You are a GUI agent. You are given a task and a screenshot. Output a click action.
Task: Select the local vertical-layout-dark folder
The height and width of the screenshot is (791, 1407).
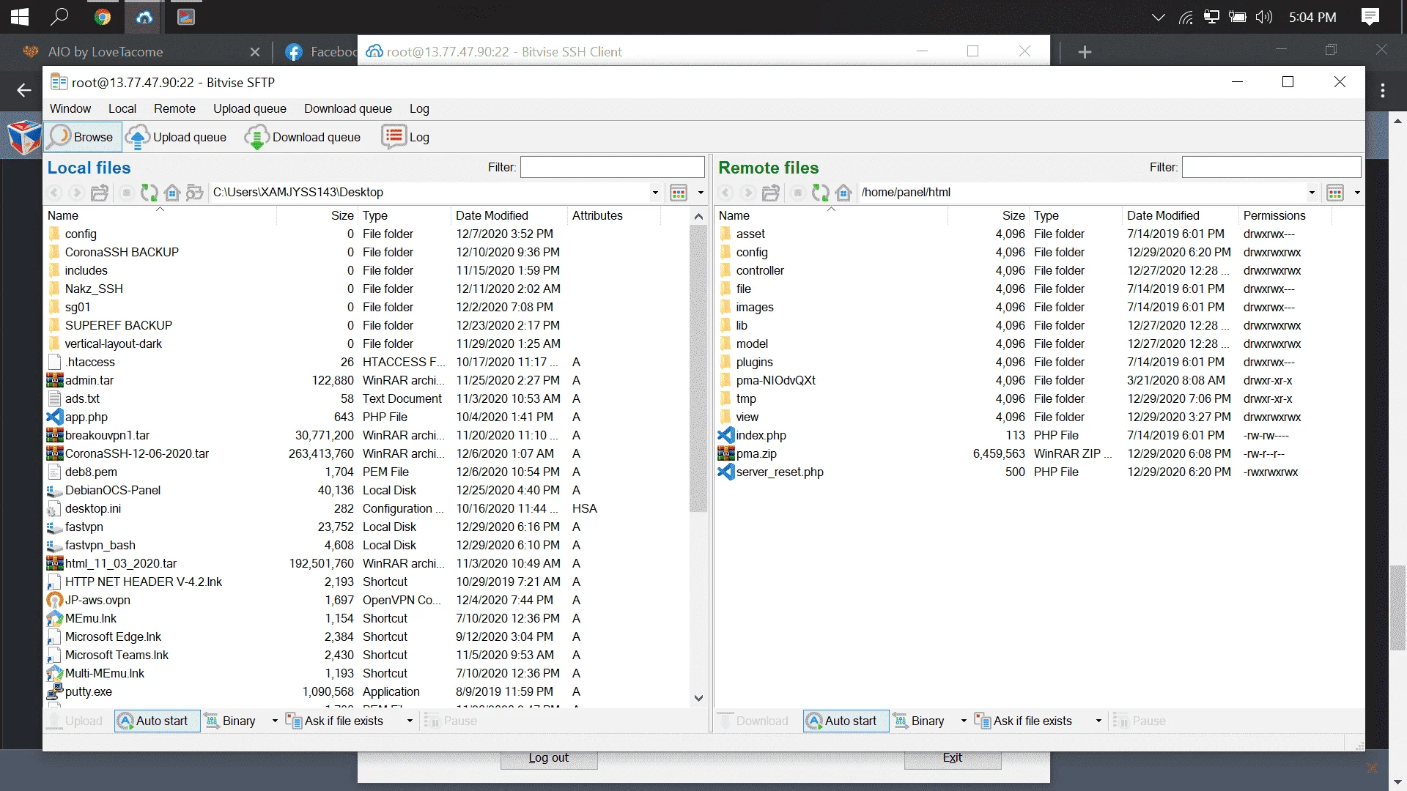(114, 343)
